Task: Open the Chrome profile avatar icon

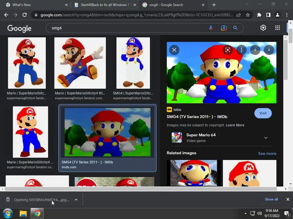Action: [278, 15]
